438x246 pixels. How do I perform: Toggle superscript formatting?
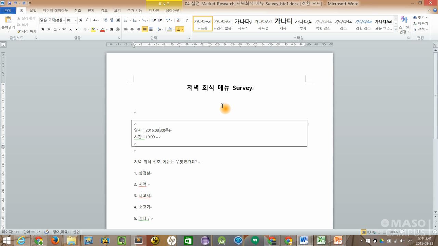click(76, 29)
